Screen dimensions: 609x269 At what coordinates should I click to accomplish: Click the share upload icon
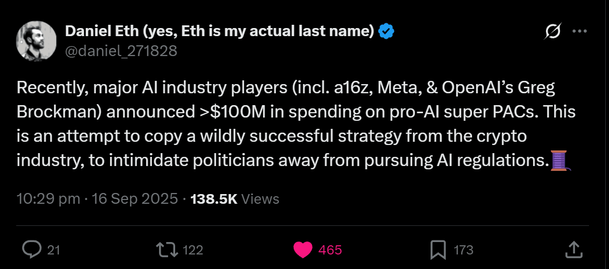click(572, 249)
